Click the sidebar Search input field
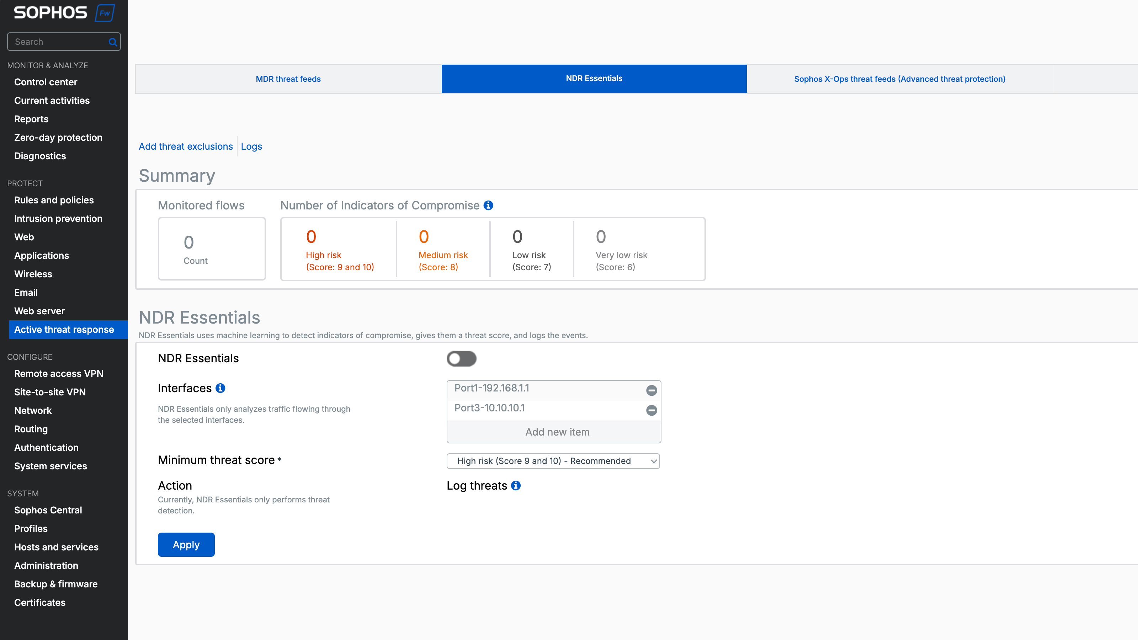This screenshot has width=1138, height=640. 57,42
